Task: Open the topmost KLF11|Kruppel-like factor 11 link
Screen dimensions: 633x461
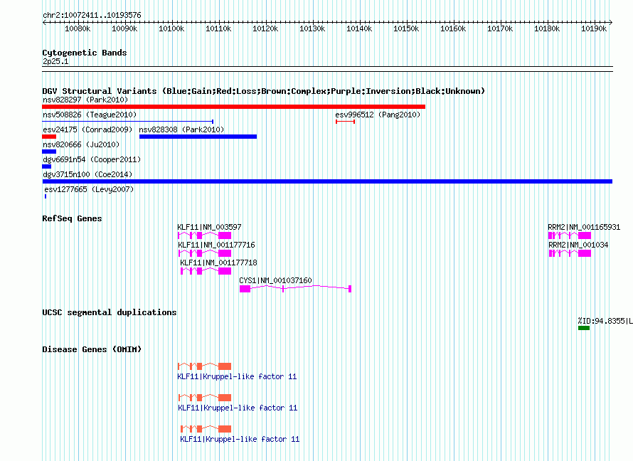Action: pyautogui.click(x=237, y=376)
